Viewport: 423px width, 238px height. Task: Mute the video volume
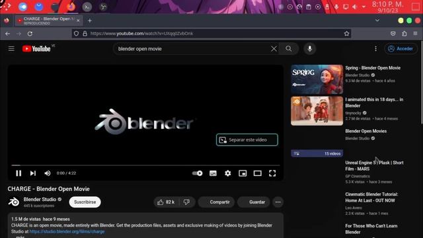tap(48, 173)
